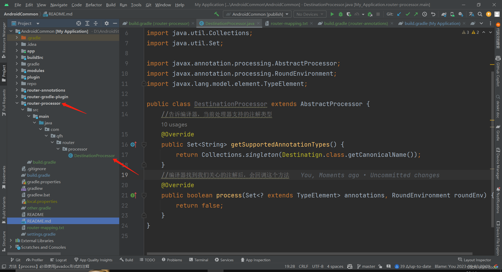Expand the router-annotations module
The width and height of the screenshot is (502, 272).
point(17,90)
